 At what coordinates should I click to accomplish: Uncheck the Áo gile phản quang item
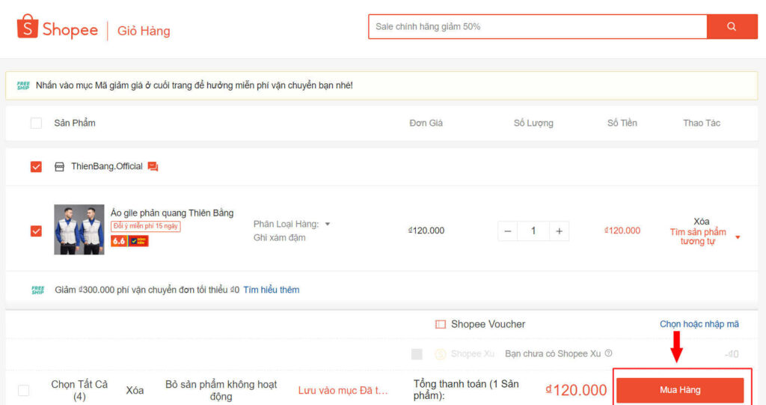(x=36, y=231)
